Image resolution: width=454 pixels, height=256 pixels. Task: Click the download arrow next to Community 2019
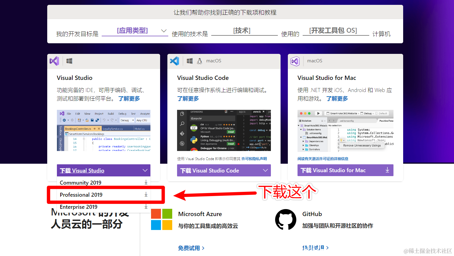pyautogui.click(x=146, y=182)
